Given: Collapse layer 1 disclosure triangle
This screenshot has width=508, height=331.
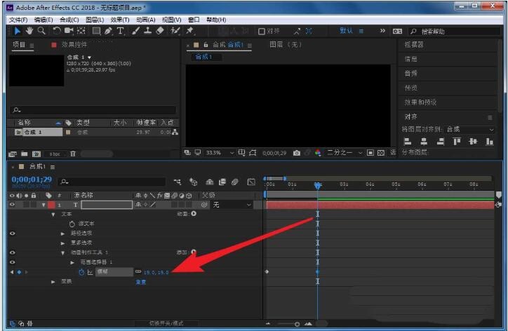Looking at the screenshot, I should point(44,205).
